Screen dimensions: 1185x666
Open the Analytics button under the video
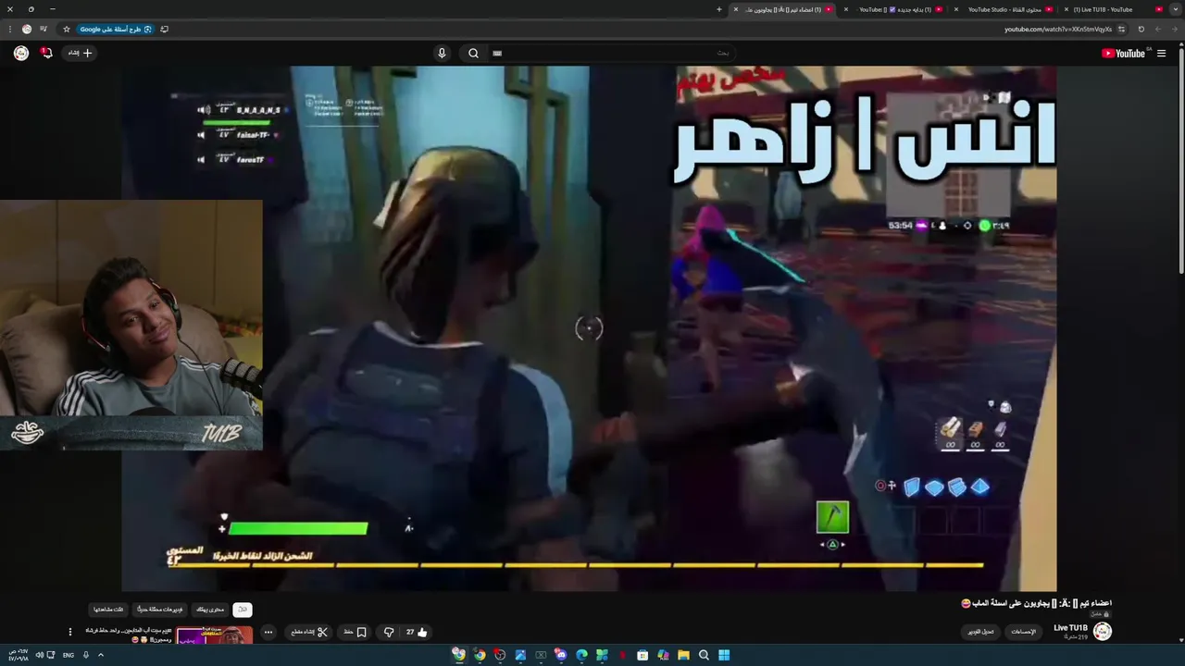[x=1023, y=632]
